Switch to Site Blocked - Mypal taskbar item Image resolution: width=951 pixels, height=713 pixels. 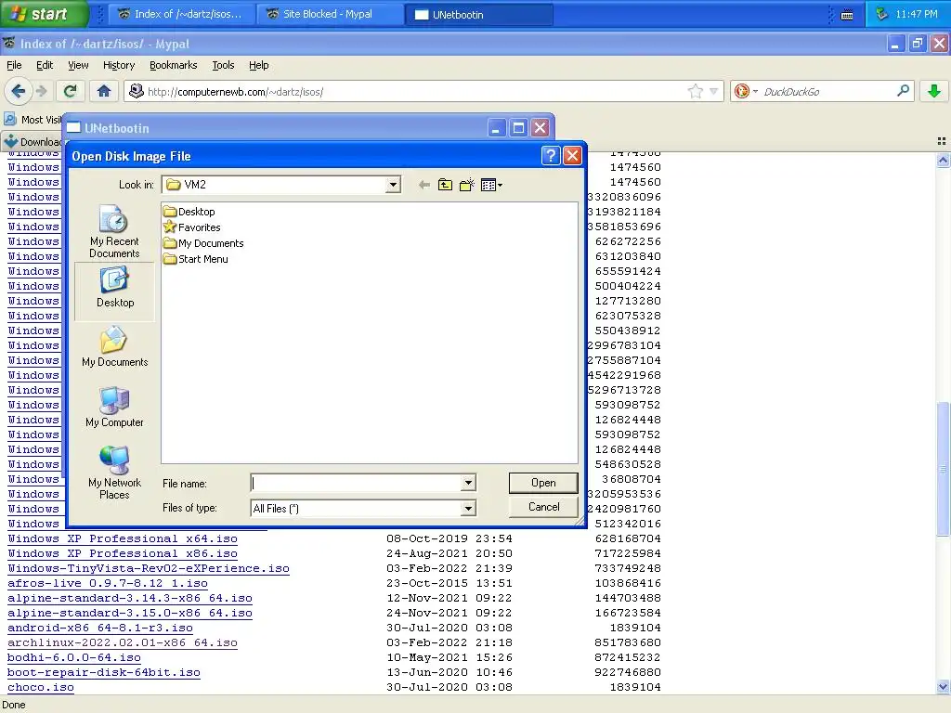(x=329, y=14)
